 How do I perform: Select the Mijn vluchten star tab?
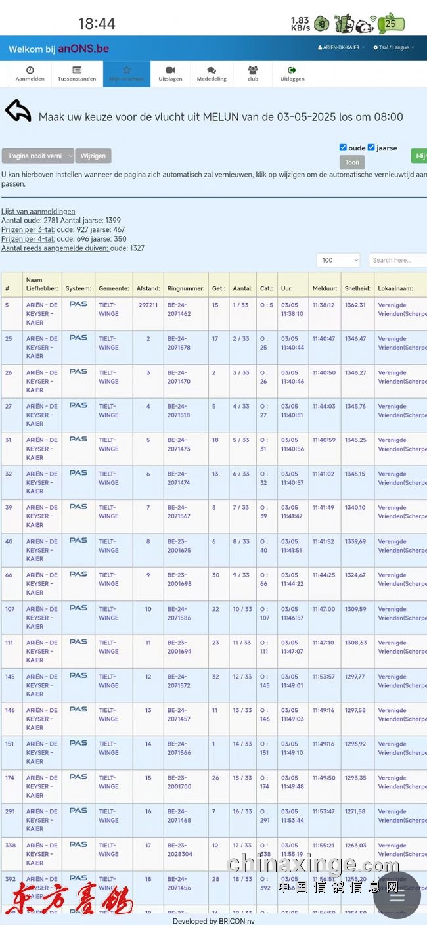tap(127, 74)
